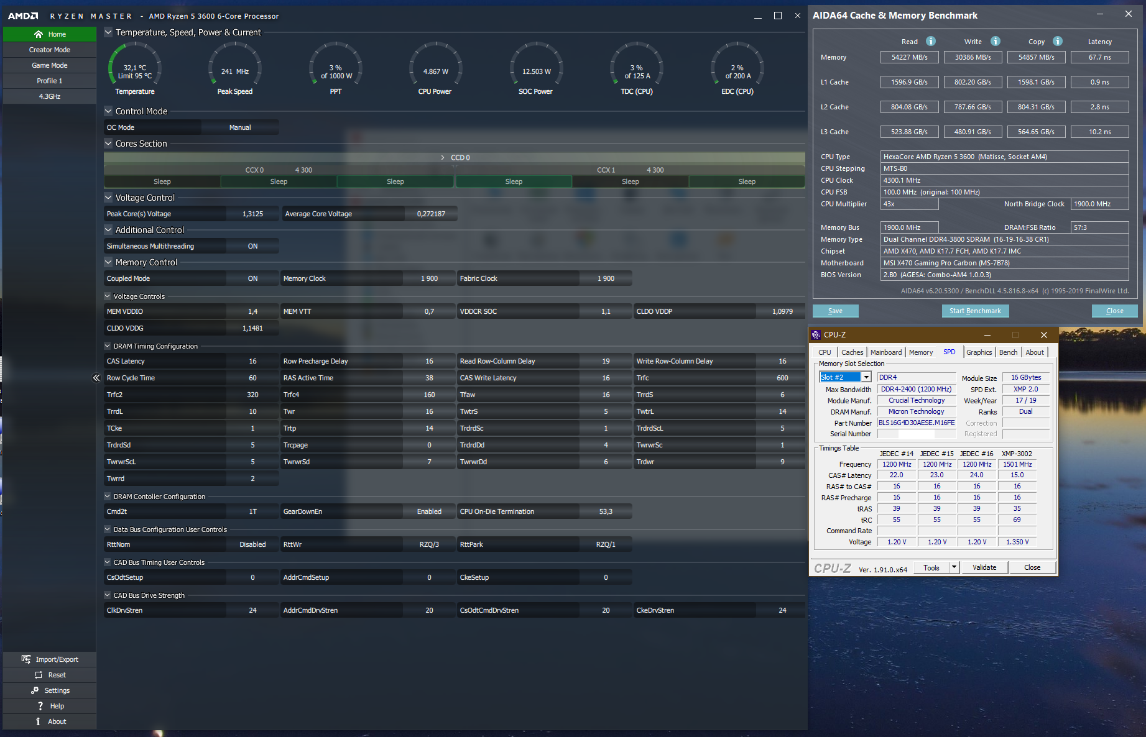This screenshot has width=1146, height=737.
Task: Click OC Mode Manual value
Action: pos(240,127)
